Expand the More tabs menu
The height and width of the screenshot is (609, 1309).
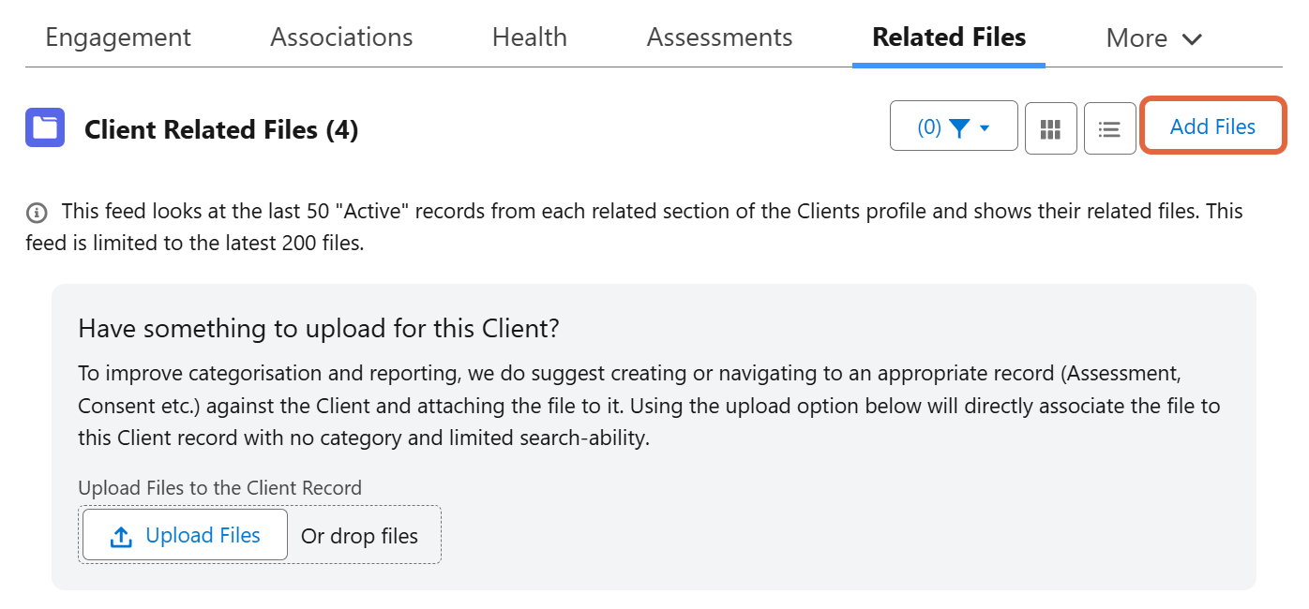1154,38
